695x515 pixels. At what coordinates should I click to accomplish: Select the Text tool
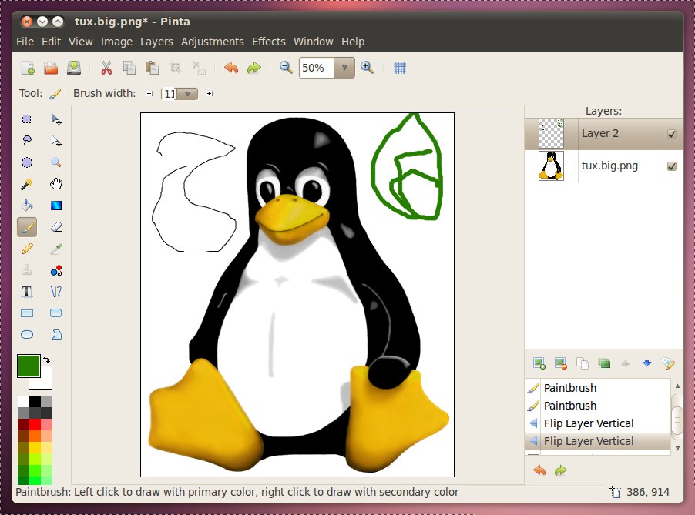[x=27, y=292]
